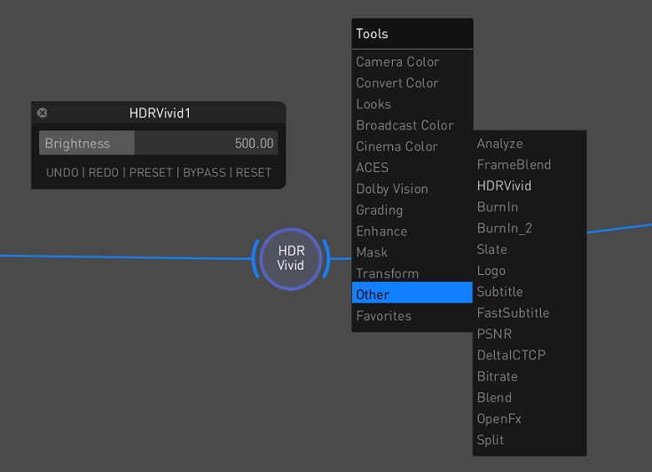Expand the Grading tools category
The width and height of the screenshot is (652, 472).
pyautogui.click(x=380, y=210)
